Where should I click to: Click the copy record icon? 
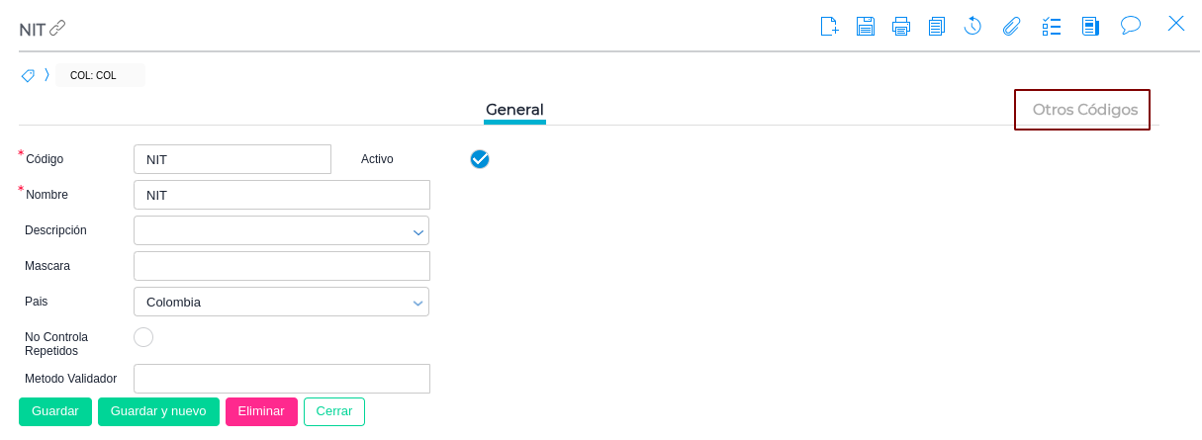point(937,26)
